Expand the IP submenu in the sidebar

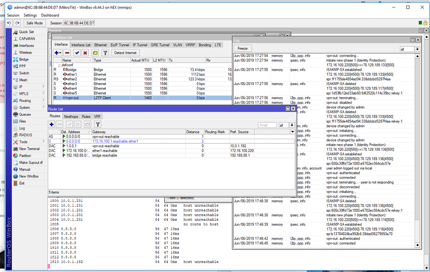44,87
